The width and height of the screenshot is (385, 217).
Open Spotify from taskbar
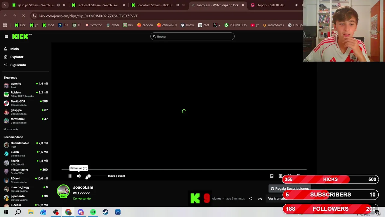[93, 212]
